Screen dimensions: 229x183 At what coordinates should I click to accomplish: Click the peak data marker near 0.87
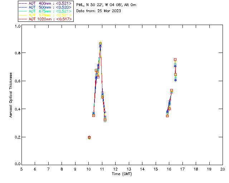click(100, 44)
